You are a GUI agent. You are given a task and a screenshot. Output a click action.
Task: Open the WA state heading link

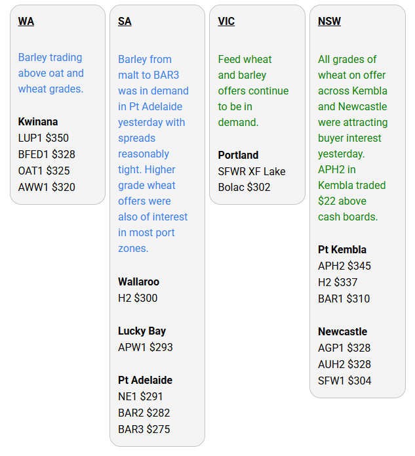click(x=26, y=22)
